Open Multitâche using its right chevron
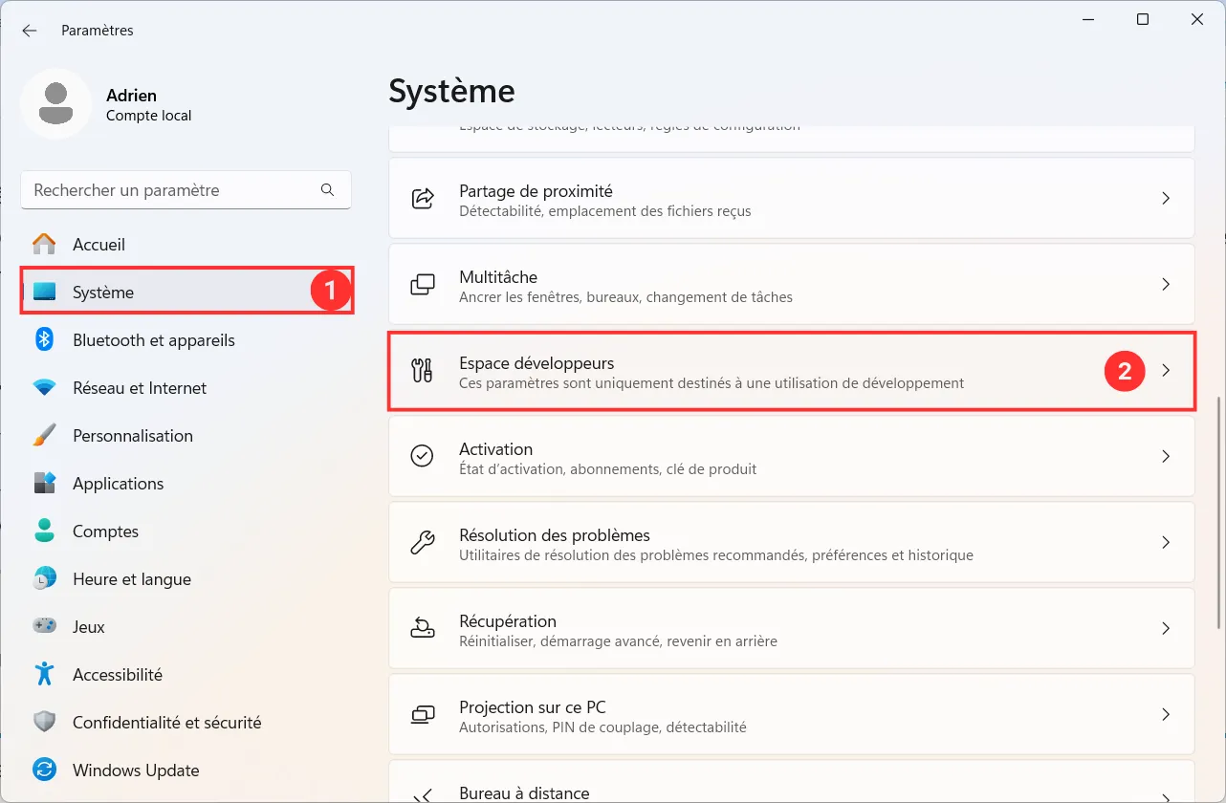The height and width of the screenshot is (803, 1226). [x=1166, y=285]
